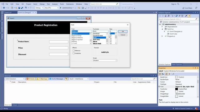
Task: Toggle Preview Selected Items icon in Solution Explorer
Action: click(x=189, y=16)
